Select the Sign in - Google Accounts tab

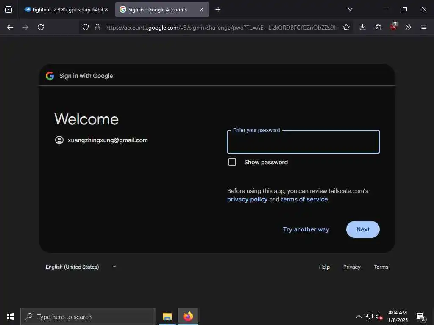pos(162,9)
